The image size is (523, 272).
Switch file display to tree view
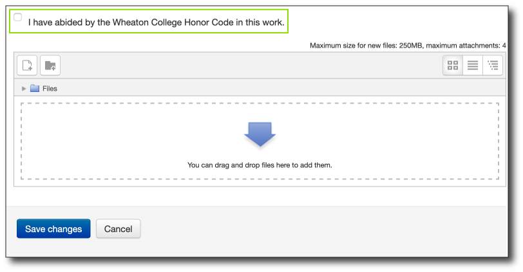point(493,65)
